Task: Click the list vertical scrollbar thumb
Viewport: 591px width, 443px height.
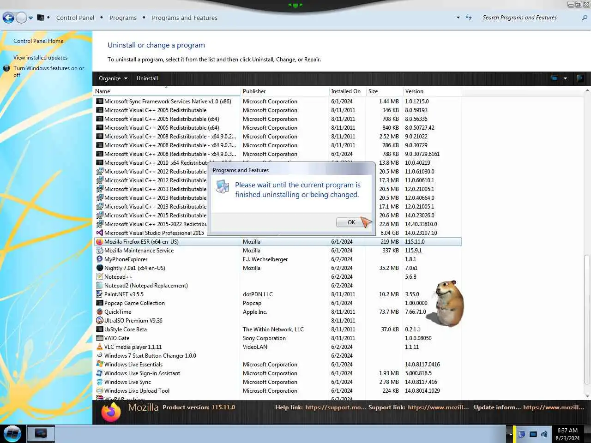Action: (587, 320)
